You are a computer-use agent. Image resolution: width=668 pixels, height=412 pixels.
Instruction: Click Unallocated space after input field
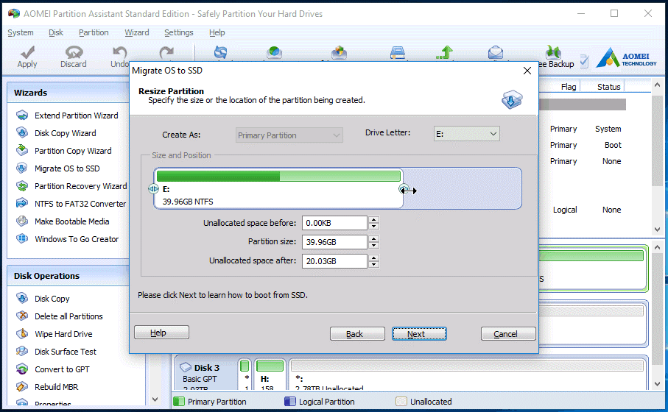coord(335,261)
